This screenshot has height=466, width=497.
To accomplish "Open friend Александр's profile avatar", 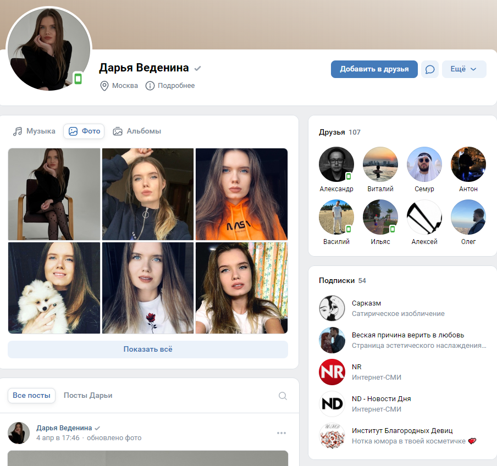I will [336, 164].
